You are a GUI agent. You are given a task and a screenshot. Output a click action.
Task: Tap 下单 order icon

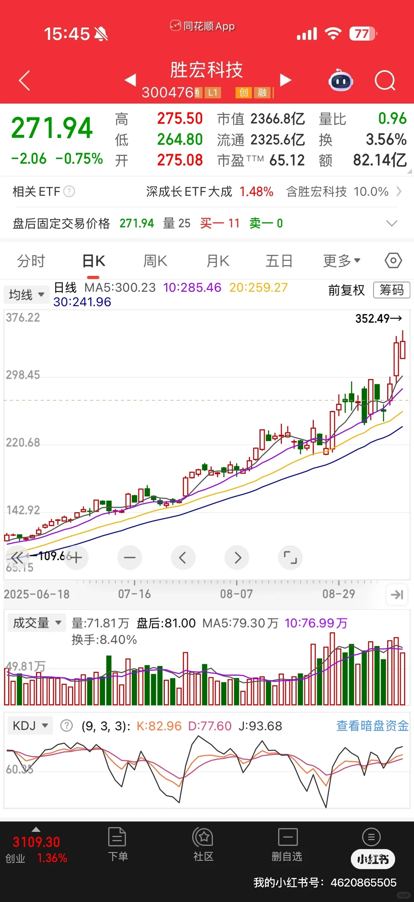coord(117,844)
